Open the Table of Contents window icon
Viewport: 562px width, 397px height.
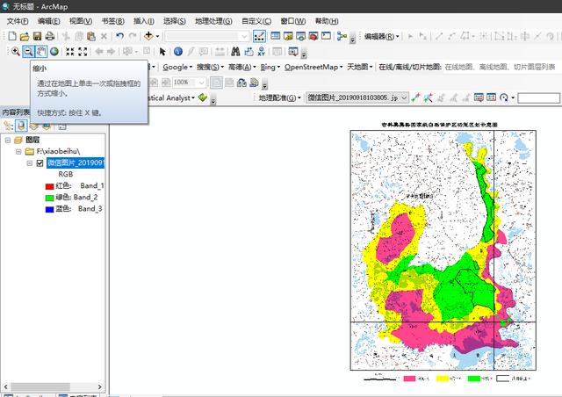click(275, 36)
